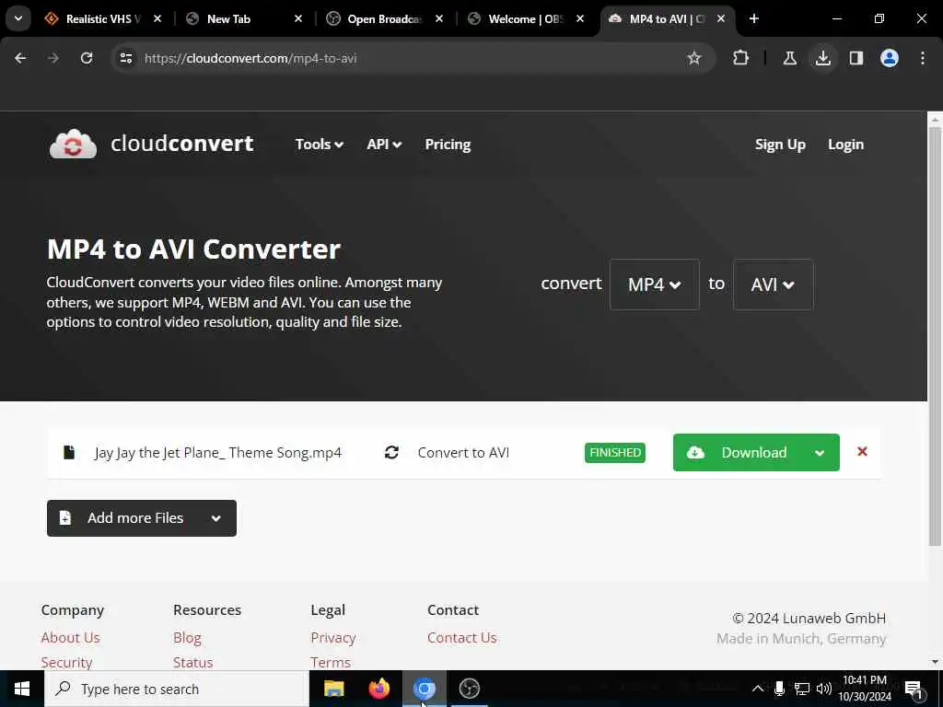Open the Download button dropdown arrow
Viewport: 943px width, 707px height.
pos(819,453)
